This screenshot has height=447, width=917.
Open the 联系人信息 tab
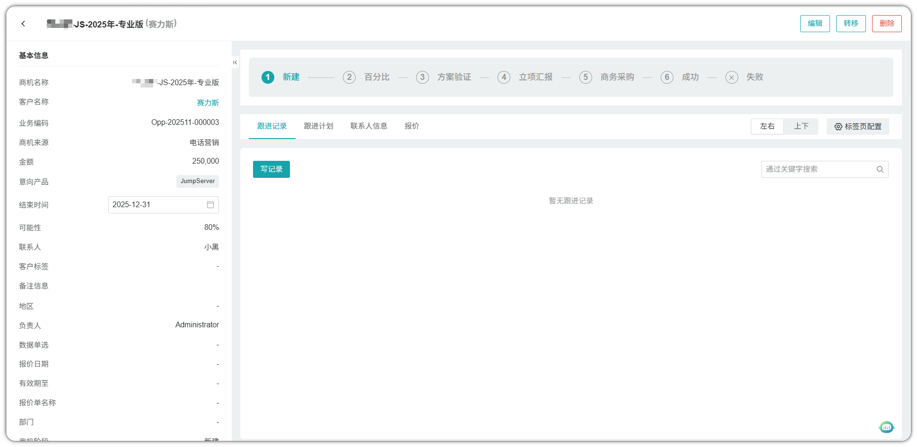[x=368, y=126]
